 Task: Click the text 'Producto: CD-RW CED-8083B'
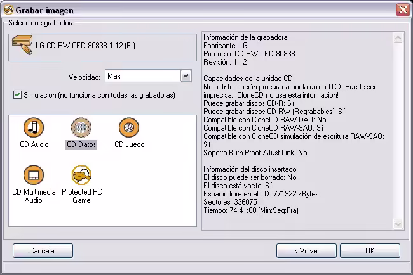249,54
